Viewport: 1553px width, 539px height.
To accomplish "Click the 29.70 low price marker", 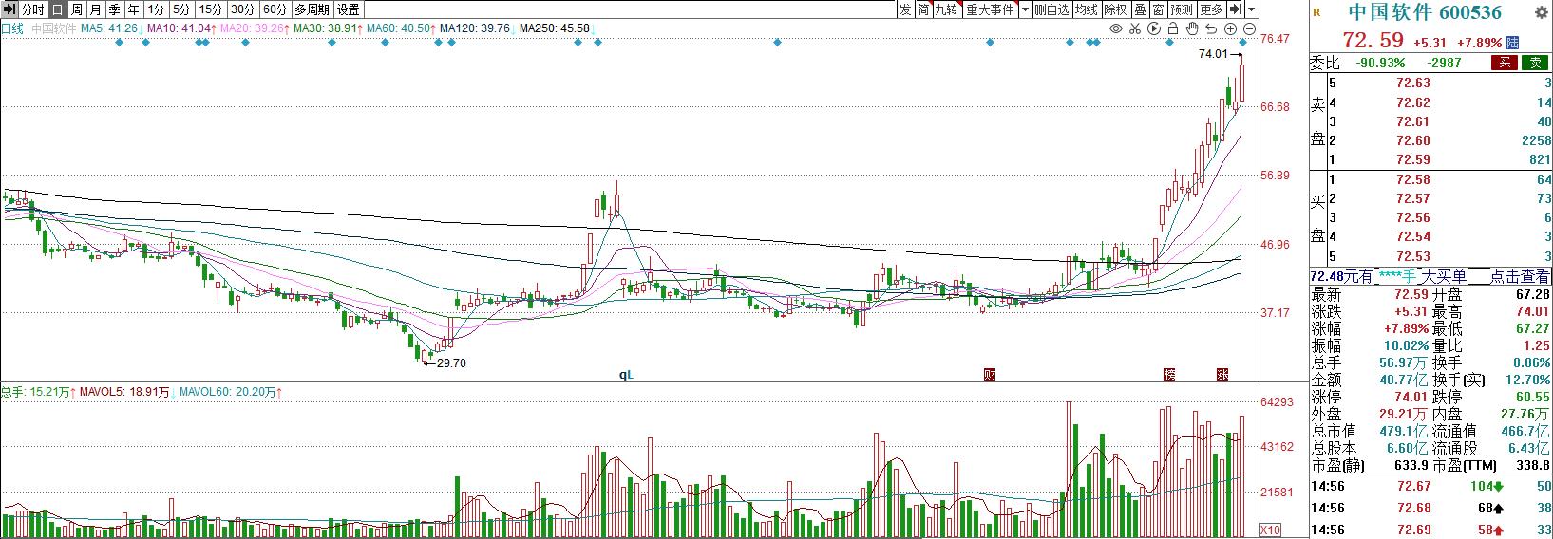I will (451, 362).
